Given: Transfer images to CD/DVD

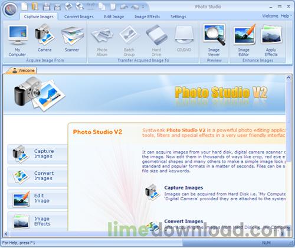Looking at the screenshot, I should tap(184, 38).
